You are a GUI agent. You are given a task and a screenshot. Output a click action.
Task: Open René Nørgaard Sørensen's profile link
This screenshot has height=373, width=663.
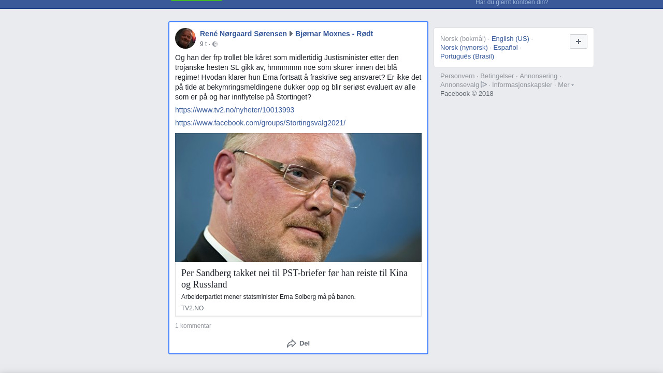click(243, 34)
